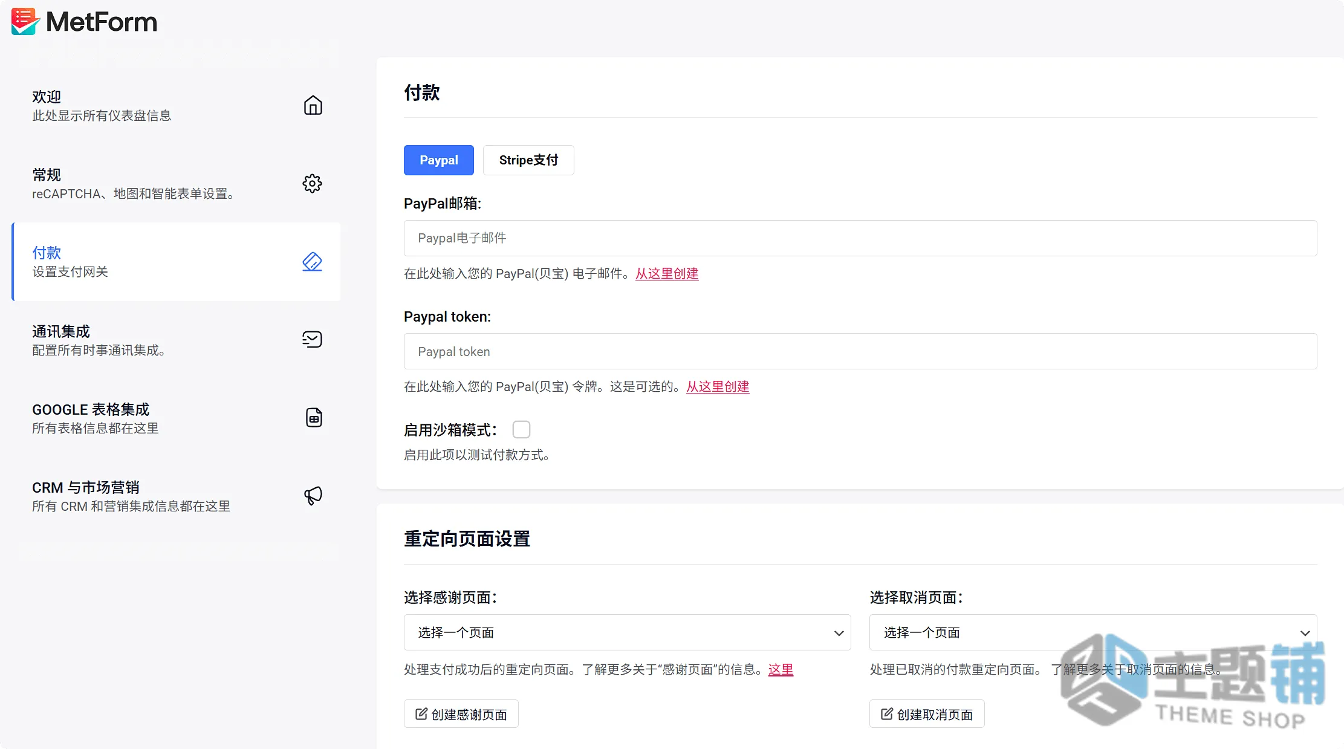Open the 通讯集成 sidebar section

(176, 339)
